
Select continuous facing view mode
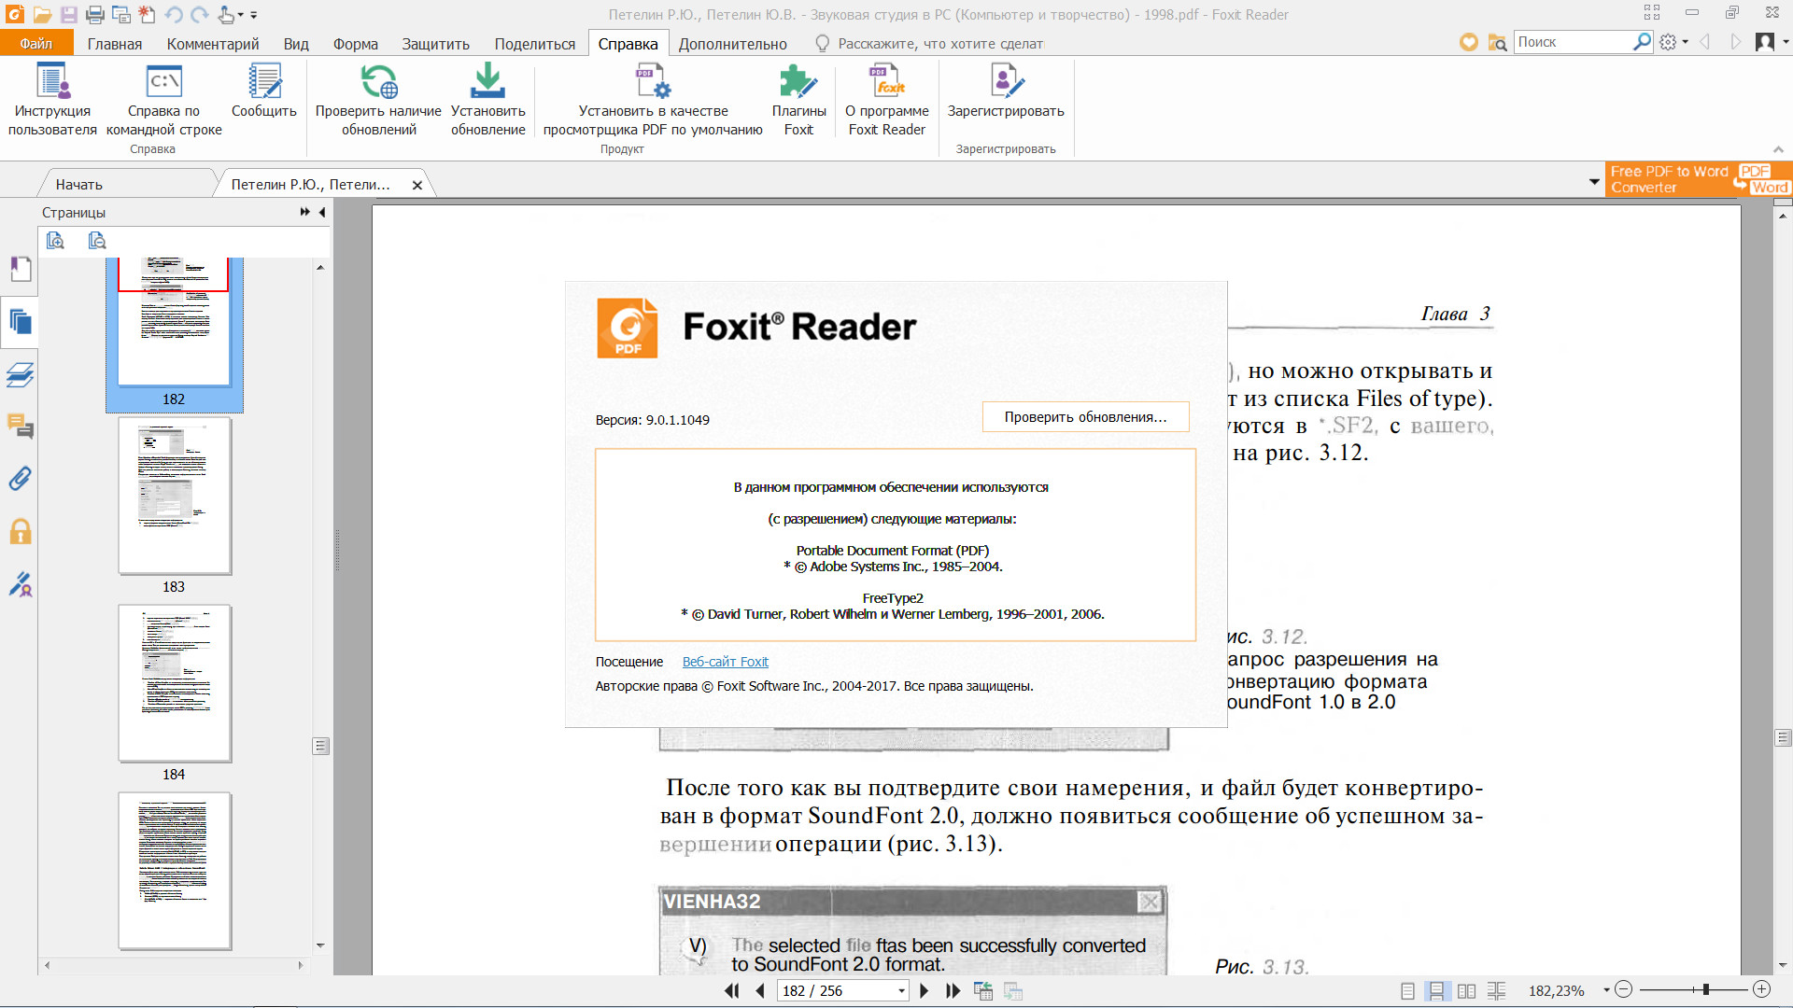pos(1497,990)
